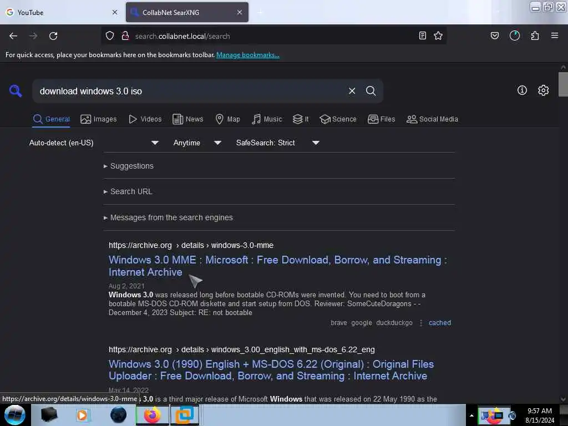This screenshot has width=568, height=426.
Task: Close the YouTube tab
Action: (x=115, y=12)
